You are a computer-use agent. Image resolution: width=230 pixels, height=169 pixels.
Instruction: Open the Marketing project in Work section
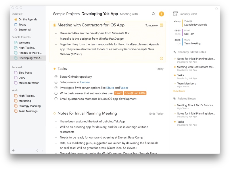click(25, 101)
